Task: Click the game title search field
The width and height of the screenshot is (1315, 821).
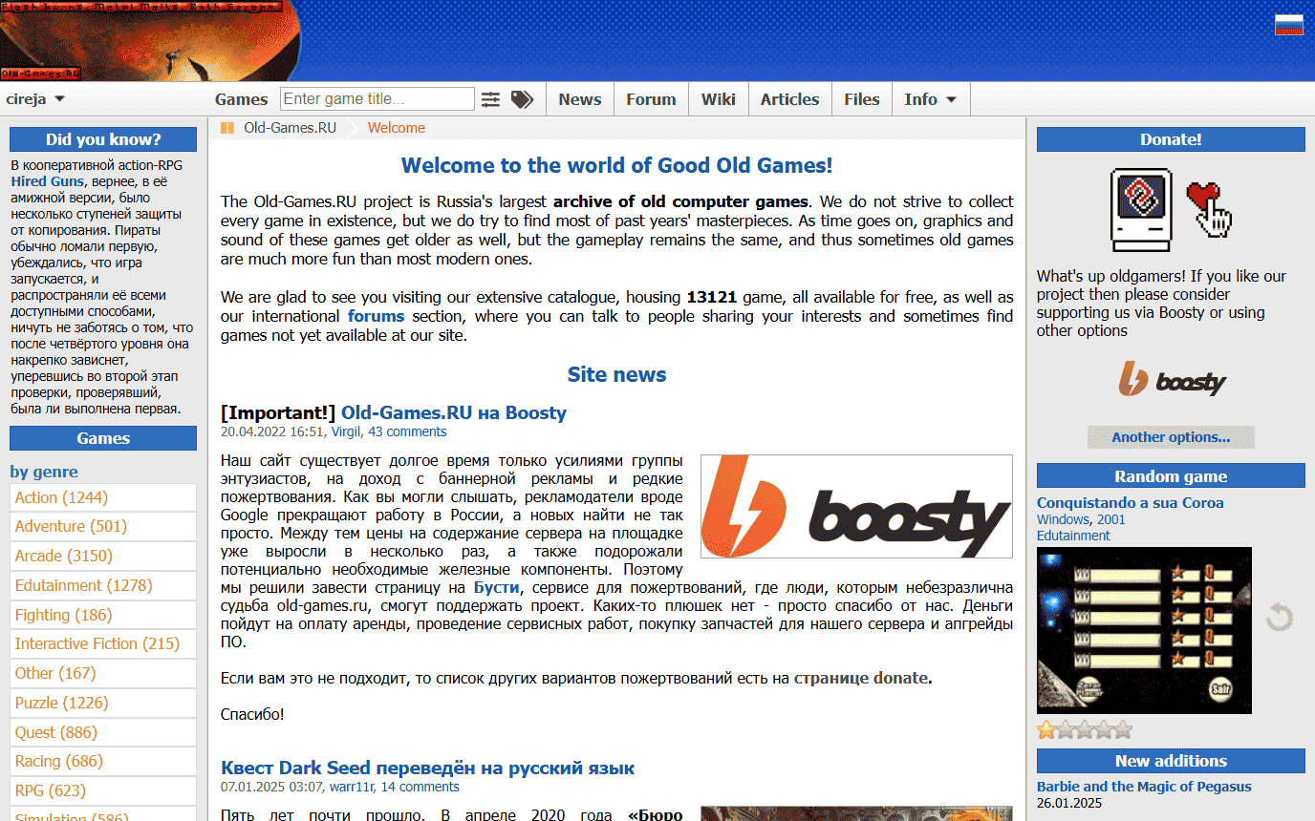Action: pyautogui.click(x=377, y=99)
